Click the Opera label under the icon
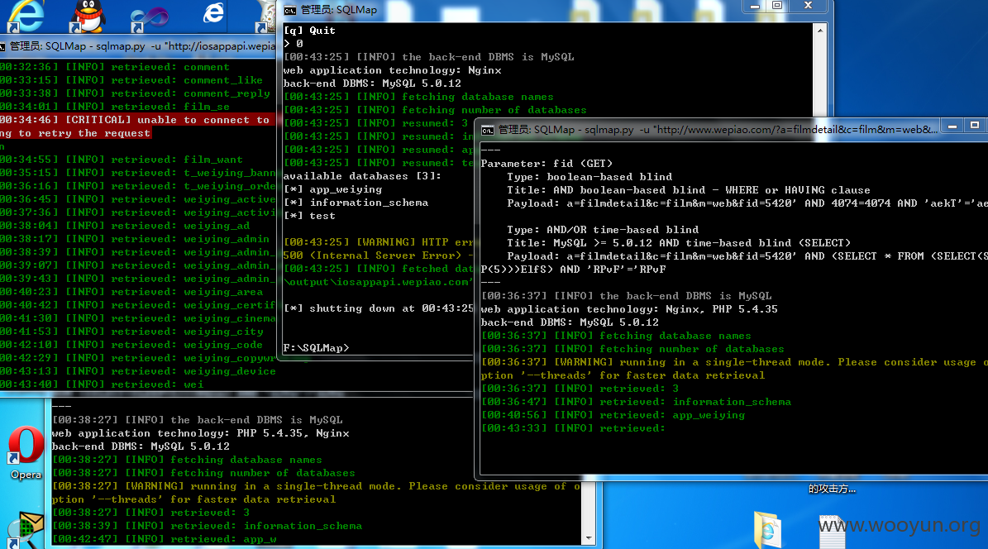 [26, 475]
